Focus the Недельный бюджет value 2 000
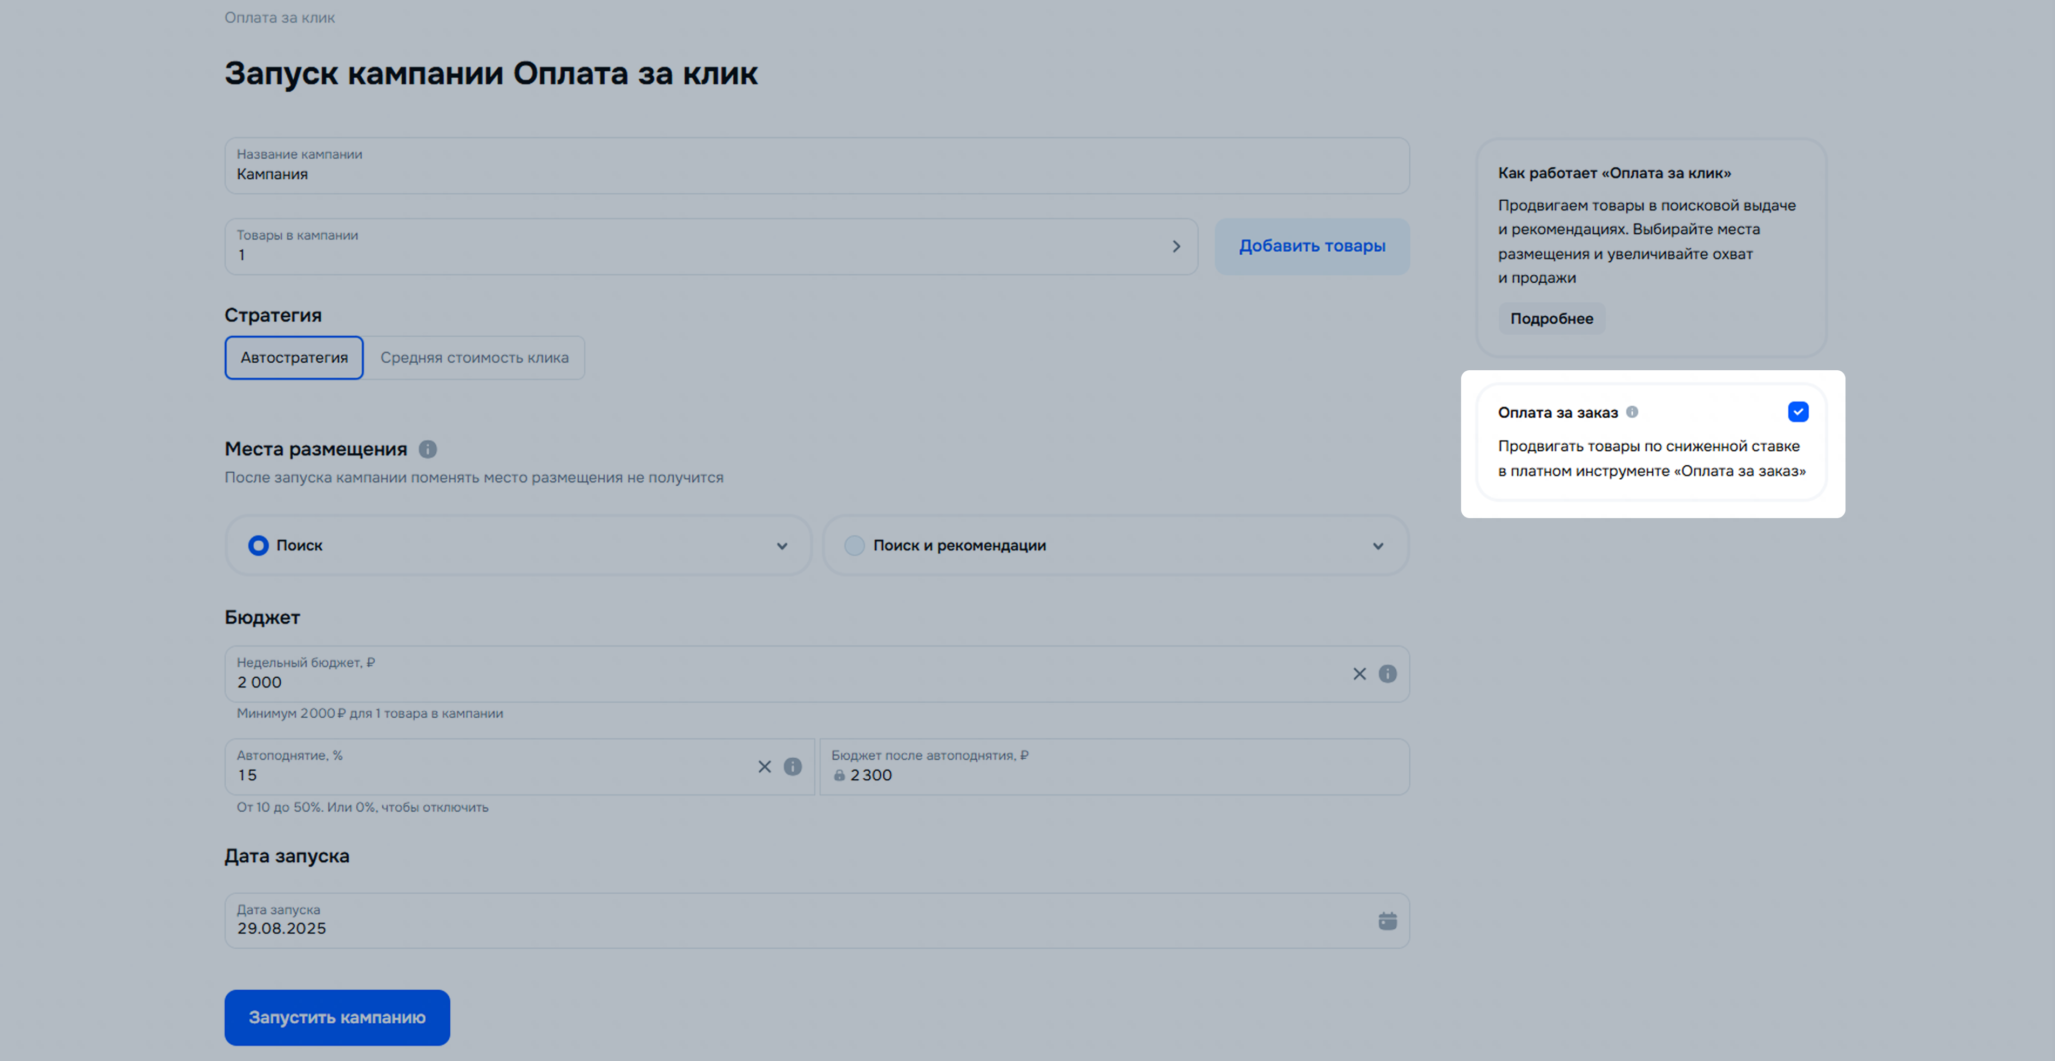Screen dimensions: 2055x1061 point(259,682)
